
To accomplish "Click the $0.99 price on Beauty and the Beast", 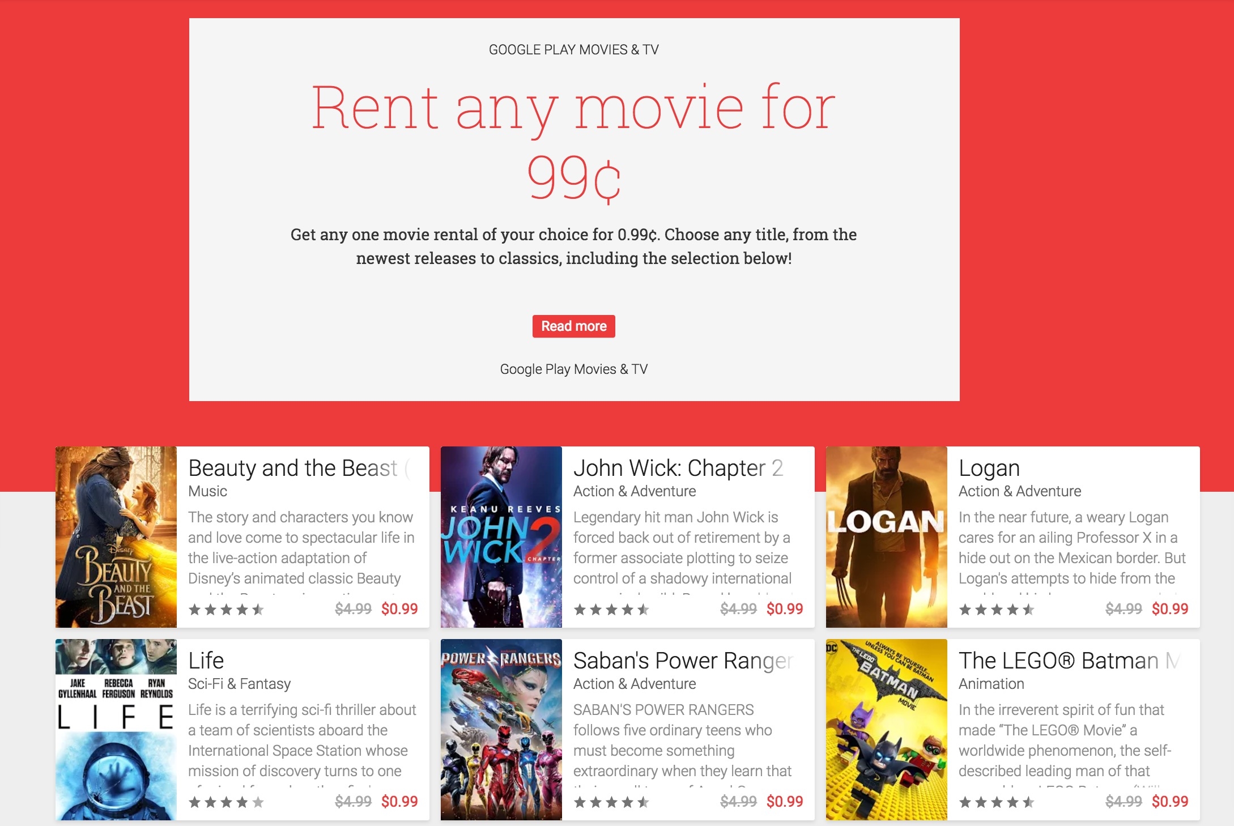I will 399,609.
